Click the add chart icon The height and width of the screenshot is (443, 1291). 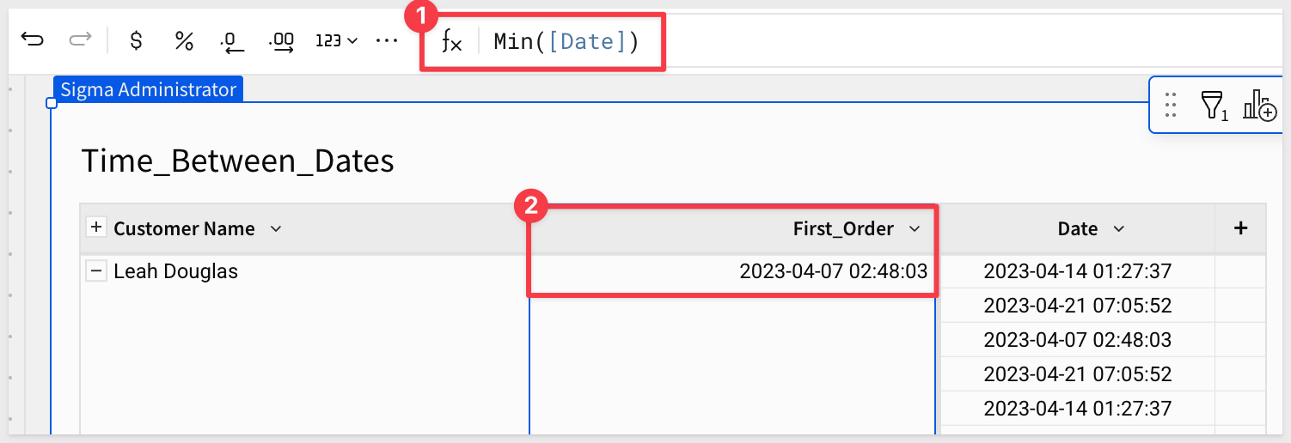[x=1261, y=105]
